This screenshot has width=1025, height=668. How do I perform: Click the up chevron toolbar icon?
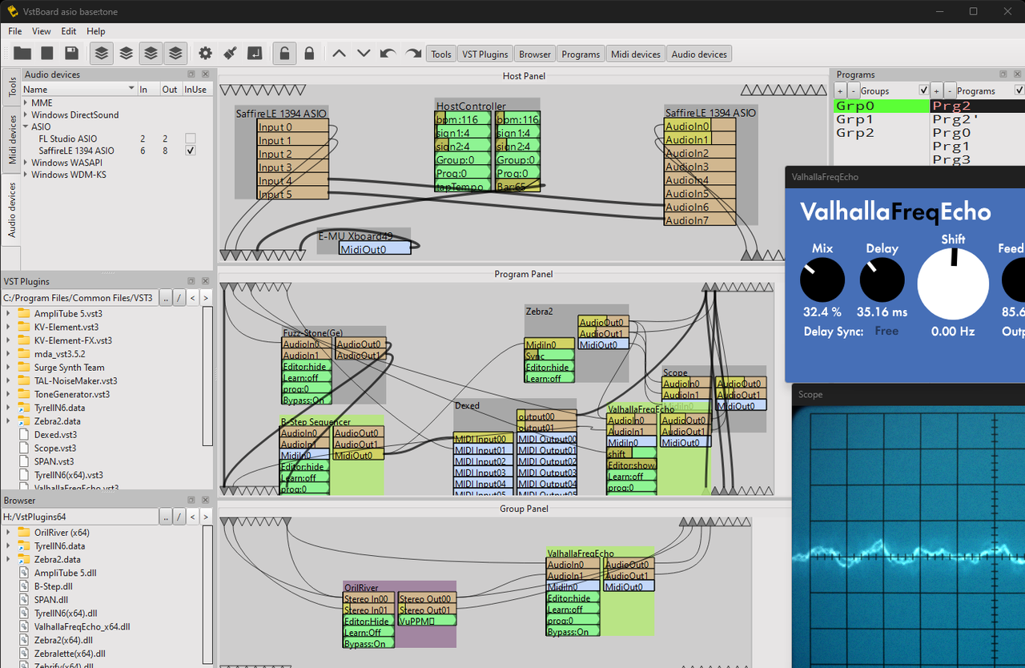(x=339, y=53)
